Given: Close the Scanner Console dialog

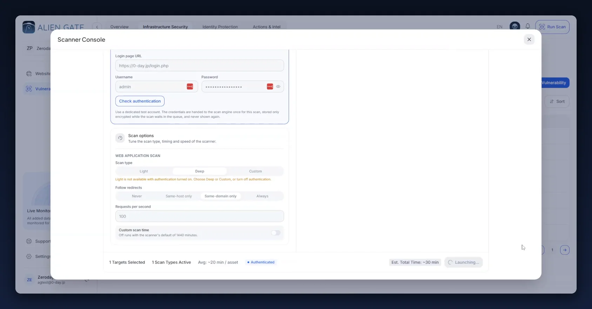Looking at the screenshot, I should [529, 39].
